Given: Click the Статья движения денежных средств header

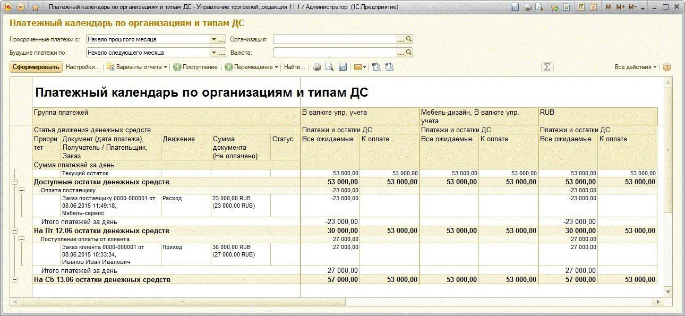Looking at the screenshot, I should click(167, 130).
